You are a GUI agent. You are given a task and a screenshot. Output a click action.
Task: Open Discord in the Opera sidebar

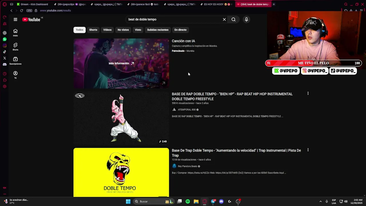(5, 64)
